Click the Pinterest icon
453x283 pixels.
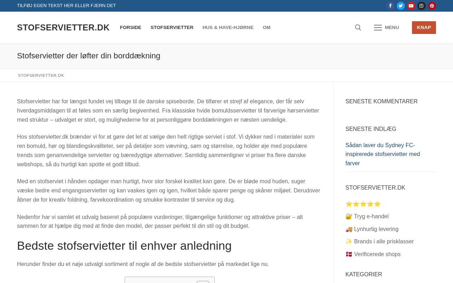[432, 6]
